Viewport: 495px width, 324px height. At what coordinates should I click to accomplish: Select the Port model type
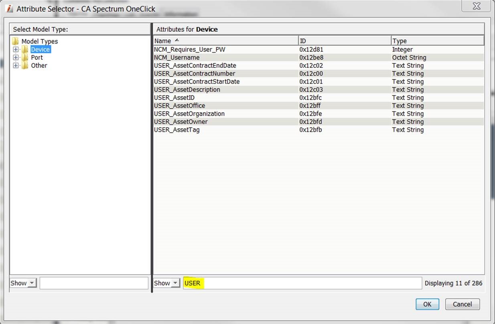tap(37, 57)
